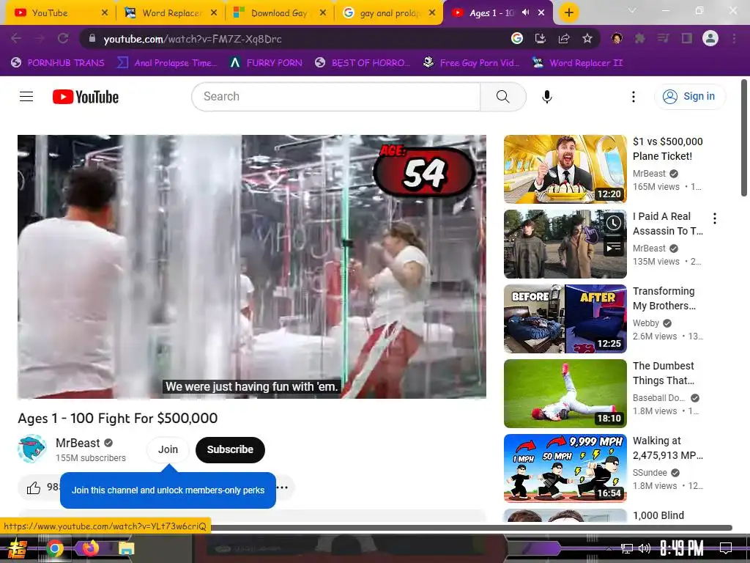Open the I Paid A Real Assassin thumbnail
Viewport: 750px width, 563px height.
pos(565,243)
